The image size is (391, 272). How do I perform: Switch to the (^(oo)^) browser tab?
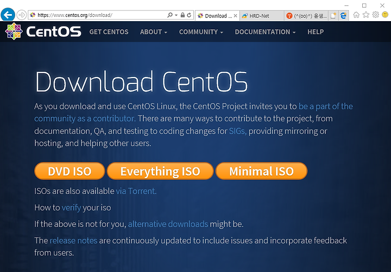pyautogui.click(x=306, y=16)
